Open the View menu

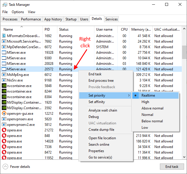[32, 12]
